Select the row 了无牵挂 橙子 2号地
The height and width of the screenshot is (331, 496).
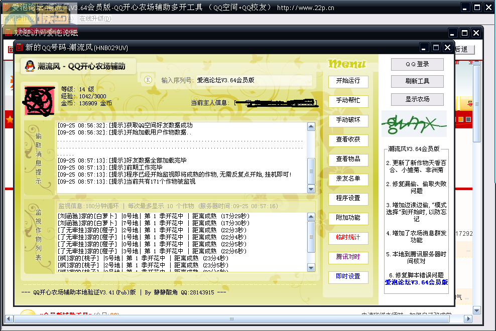click(152, 230)
